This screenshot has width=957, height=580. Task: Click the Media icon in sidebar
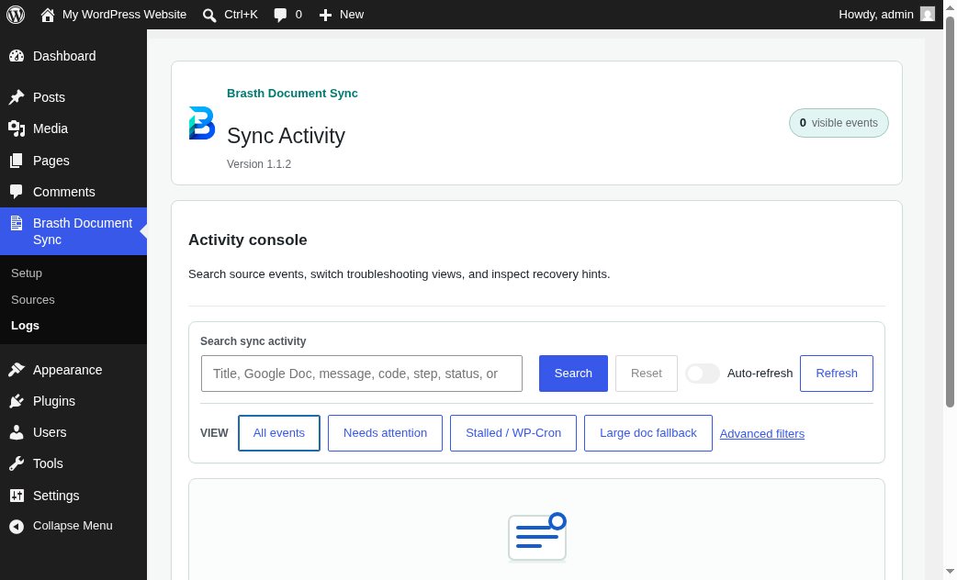pos(17,128)
